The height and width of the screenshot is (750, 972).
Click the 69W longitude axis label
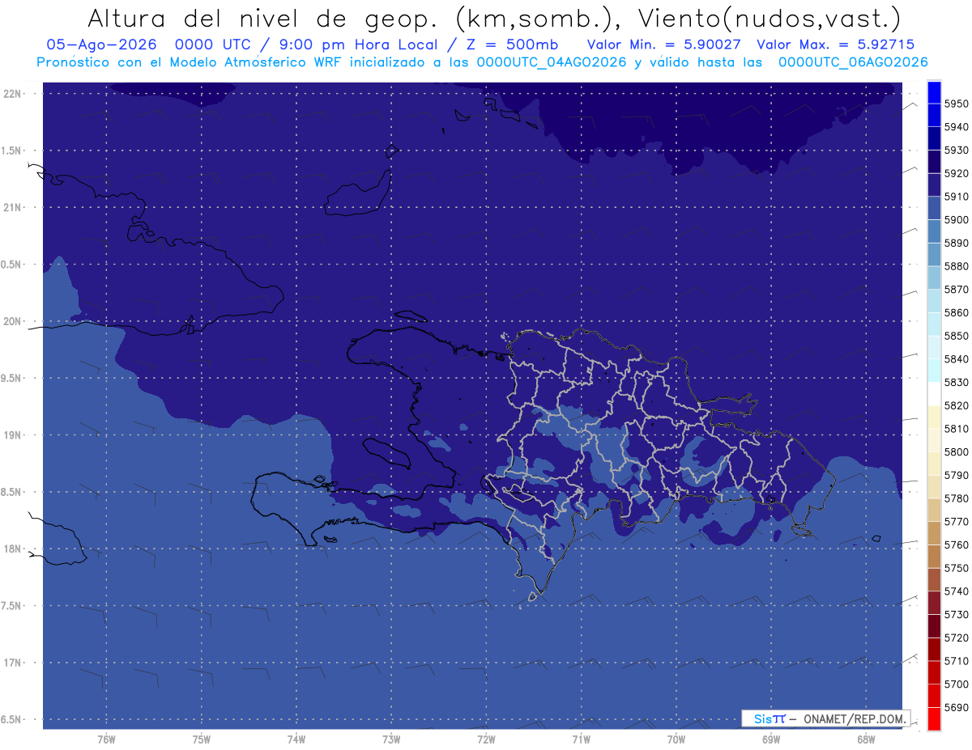(x=771, y=739)
